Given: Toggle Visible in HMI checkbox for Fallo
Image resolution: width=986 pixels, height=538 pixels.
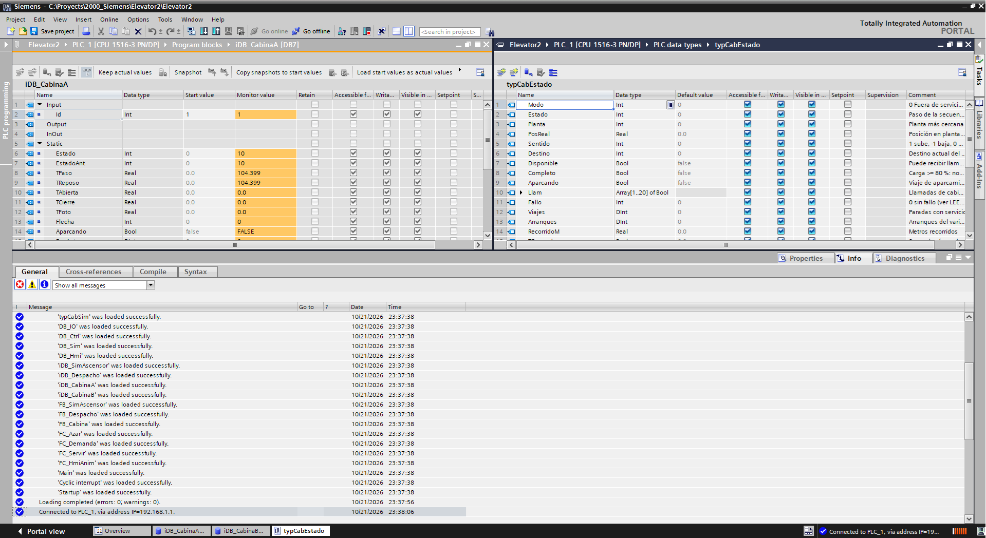Looking at the screenshot, I should click(812, 202).
